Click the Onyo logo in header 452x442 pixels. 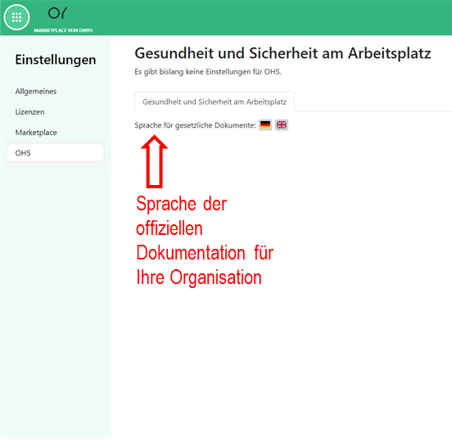(57, 13)
